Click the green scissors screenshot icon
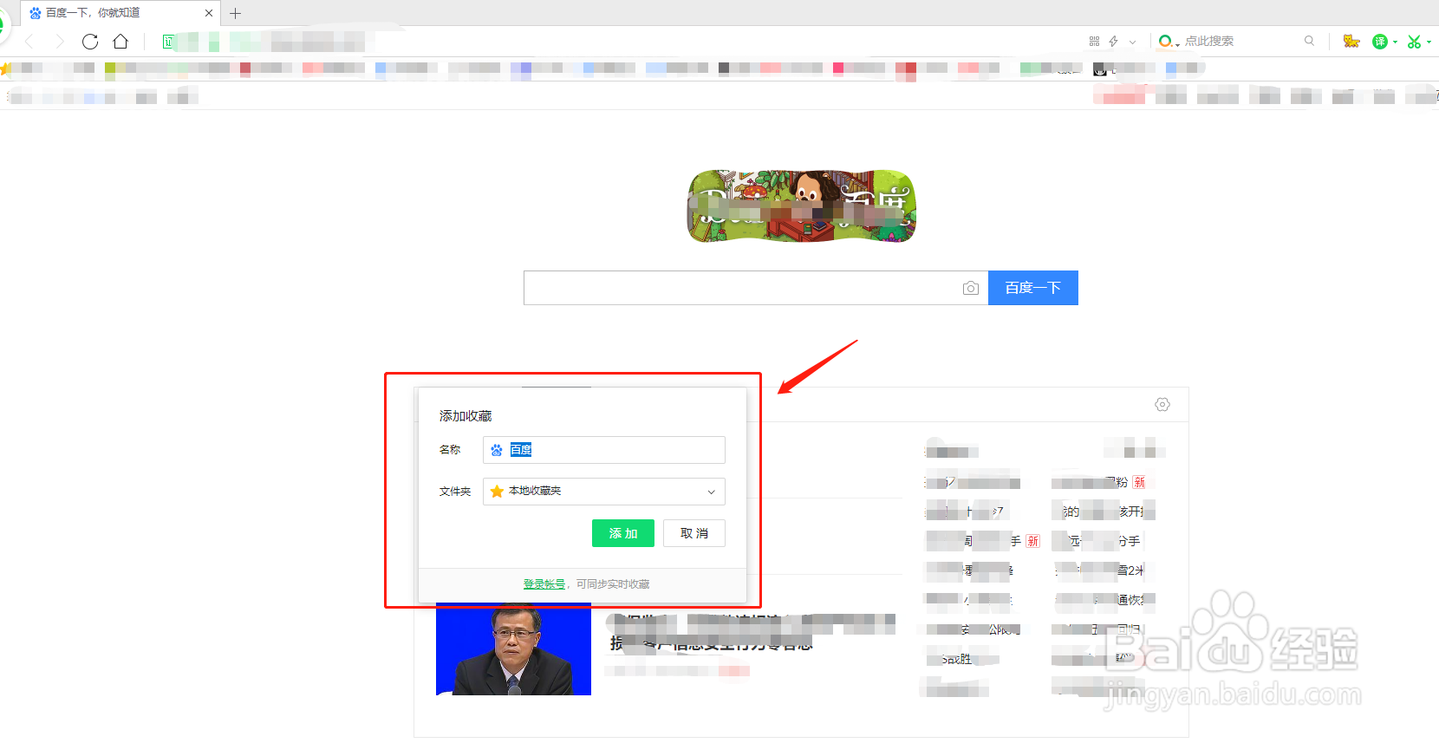The image size is (1439, 743). pos(1414,42)
